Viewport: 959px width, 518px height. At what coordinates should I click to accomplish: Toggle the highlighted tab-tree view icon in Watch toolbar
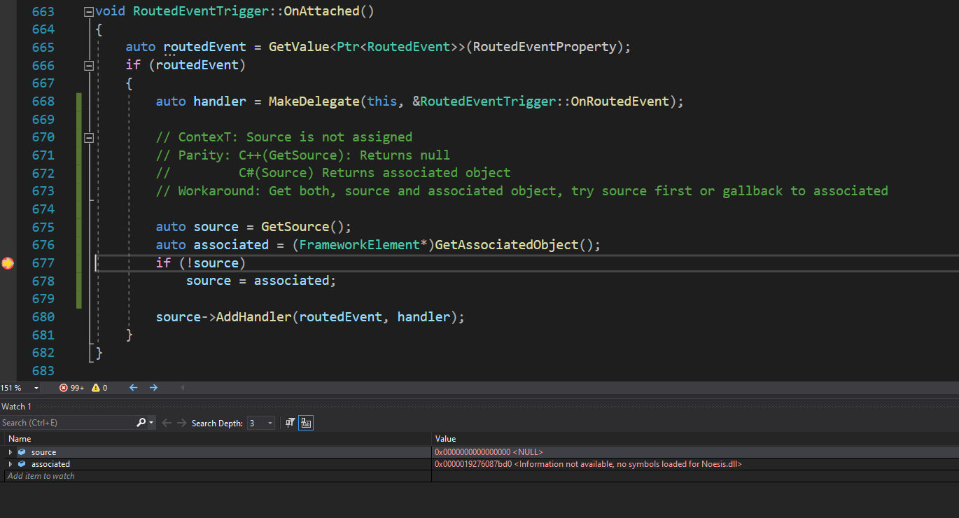pos(306,423)
